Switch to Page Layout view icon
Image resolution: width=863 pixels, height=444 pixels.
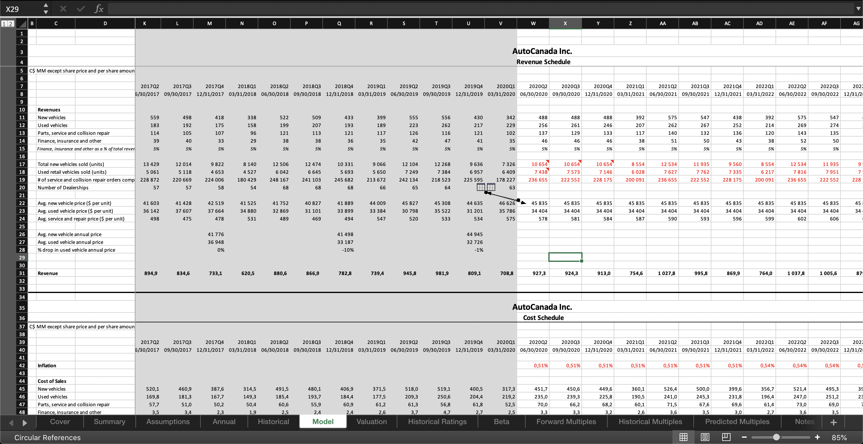705,437
